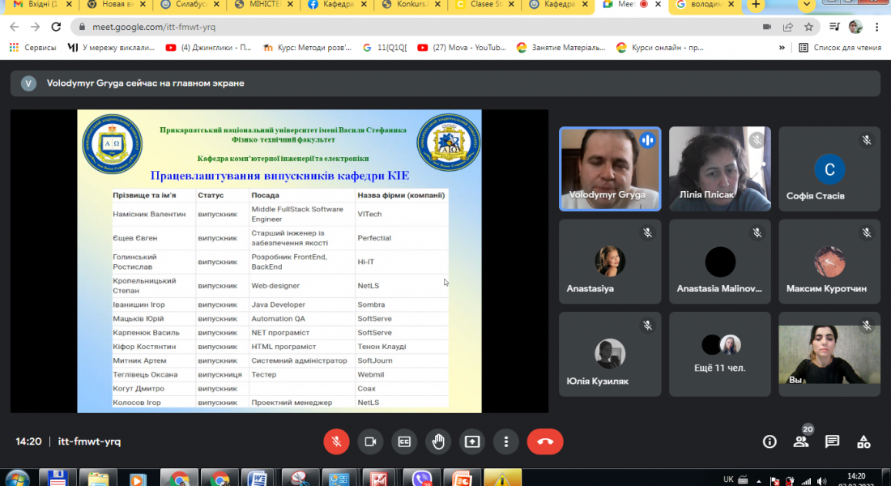
Task: Click the meet.google.com address bar
Action: click(405, 27)
